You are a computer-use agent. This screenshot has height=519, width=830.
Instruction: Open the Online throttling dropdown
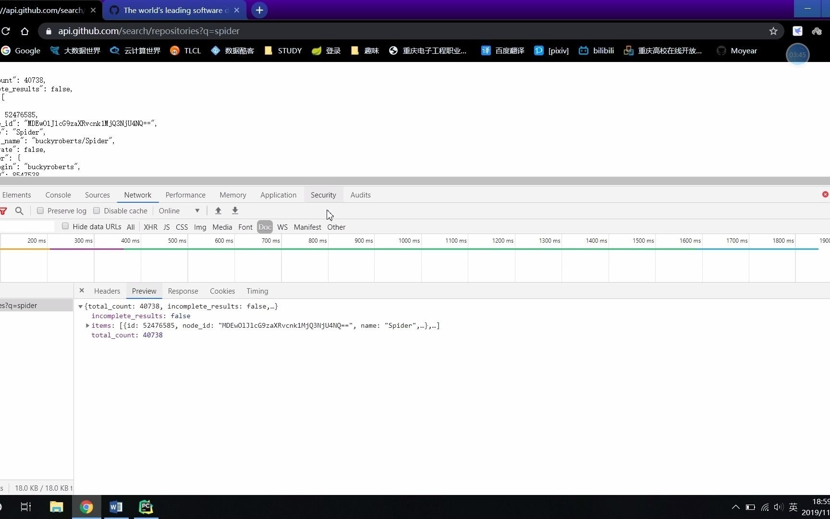pyautogui.click(x=179, y=210)
